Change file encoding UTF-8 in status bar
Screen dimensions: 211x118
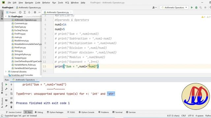[191, 116]
